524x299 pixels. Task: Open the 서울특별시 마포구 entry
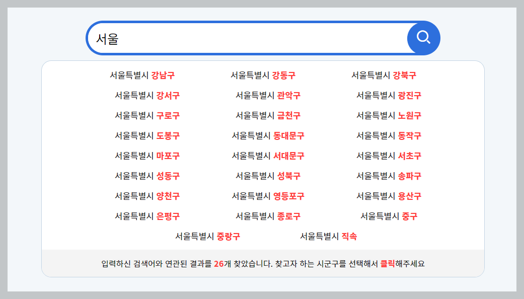(x=147, y=156)
